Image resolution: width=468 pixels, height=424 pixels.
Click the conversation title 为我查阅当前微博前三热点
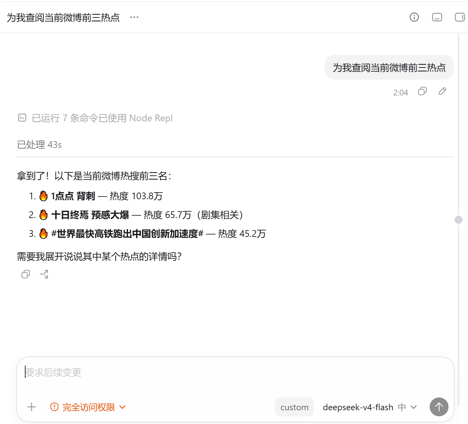pyautogui.click(x=63, y=17)
